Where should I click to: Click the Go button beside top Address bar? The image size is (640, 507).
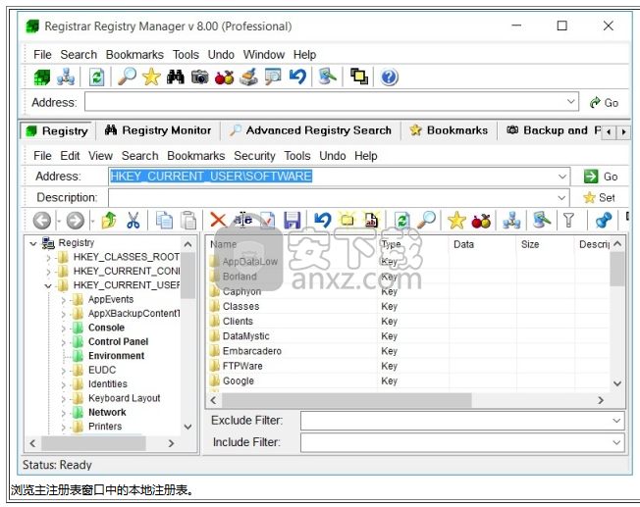[x=604, y=103]
